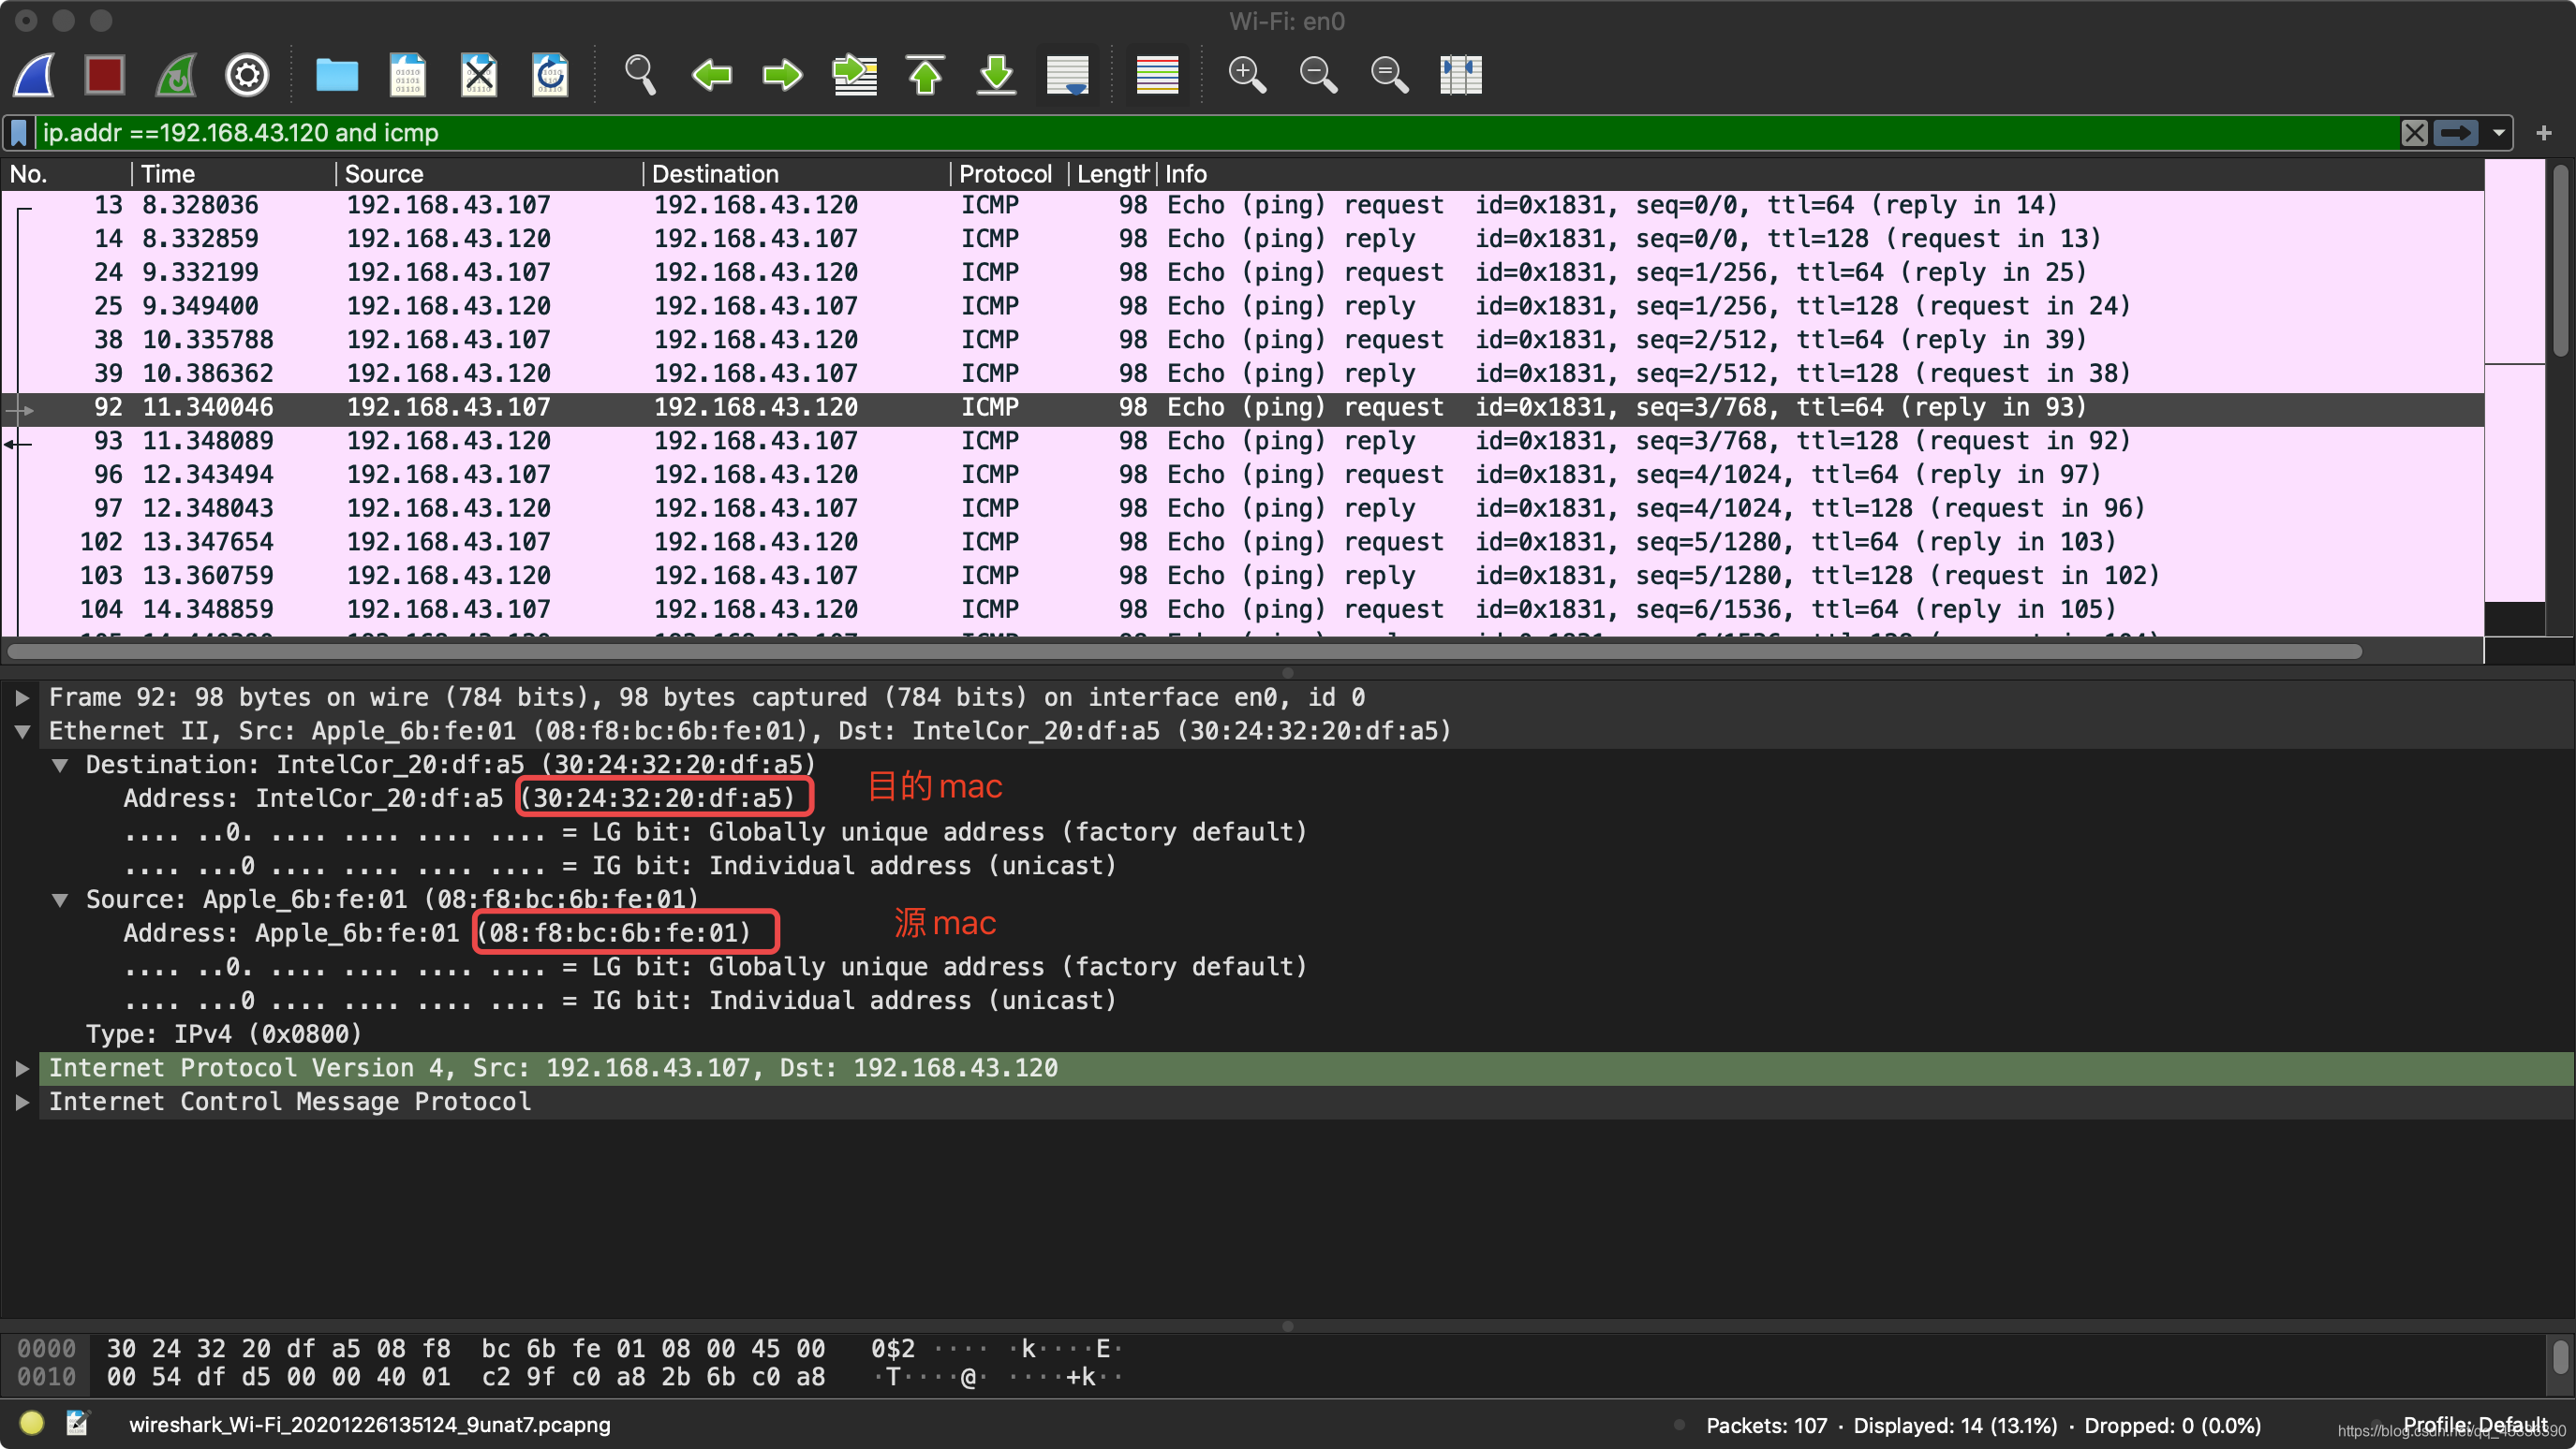Close the capture file with the X-page icon
2576x1449 pixels.
pyautogui.click(x=479, y=76)
